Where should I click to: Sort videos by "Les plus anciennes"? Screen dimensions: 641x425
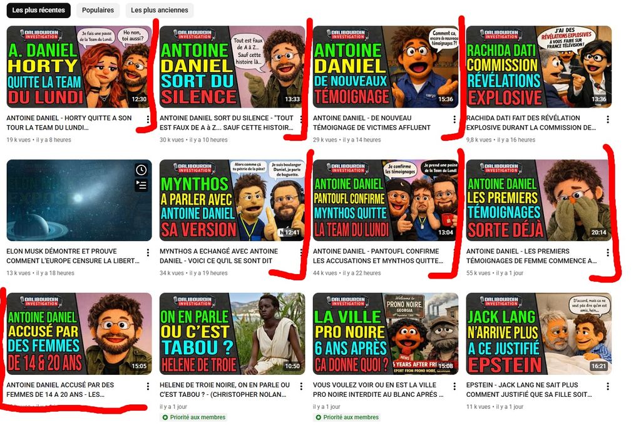pyautogui.click(x=159, y=10)
